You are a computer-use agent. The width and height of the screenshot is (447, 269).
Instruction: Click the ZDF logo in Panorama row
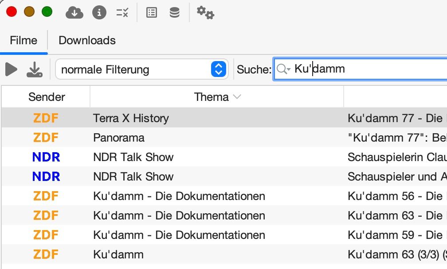click(46, 138)
